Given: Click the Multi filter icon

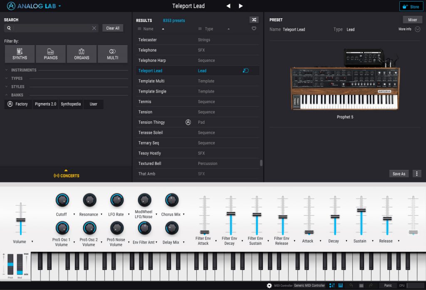Looking at the screenshot, I should (x=112, y=54).
